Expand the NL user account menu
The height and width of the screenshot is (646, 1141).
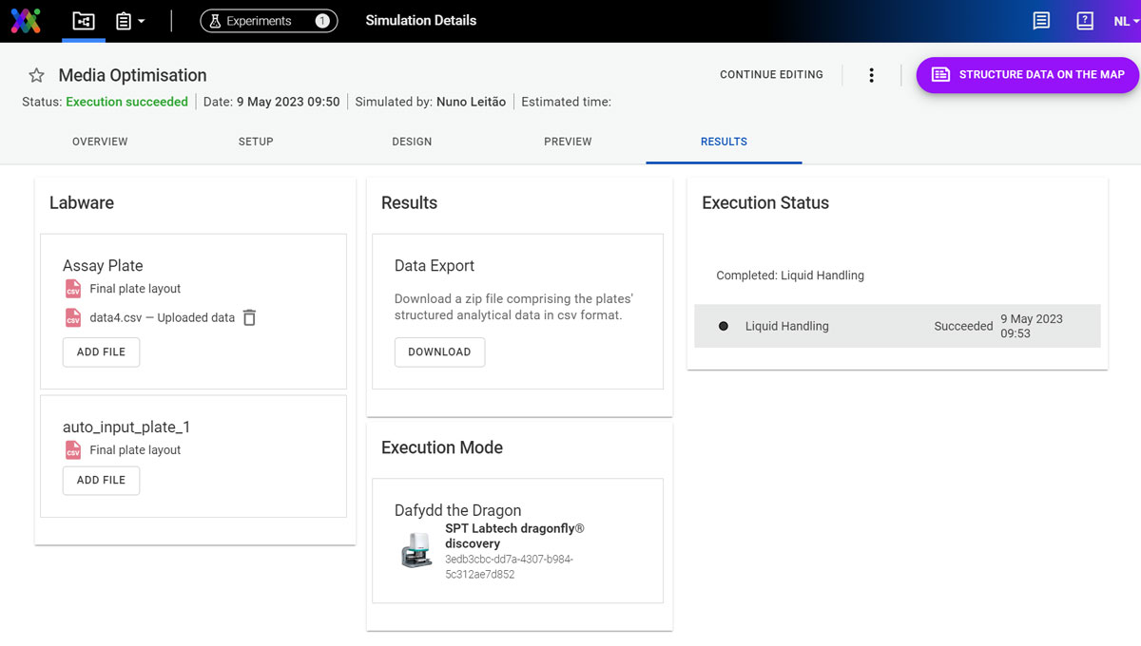(x=1125, y=21)
